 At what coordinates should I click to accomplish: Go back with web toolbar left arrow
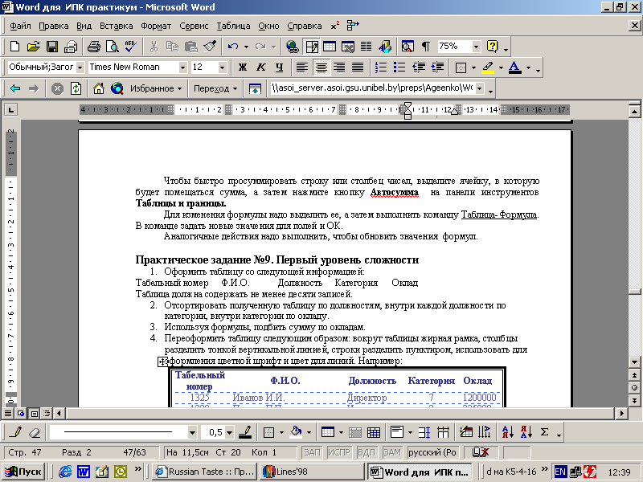pyautogui.click(x=15, y=88)
